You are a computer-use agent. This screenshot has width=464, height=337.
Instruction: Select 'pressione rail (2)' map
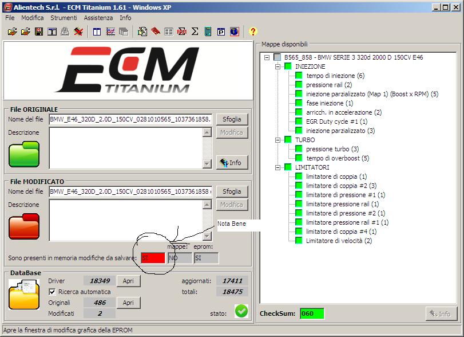point(329,85)
